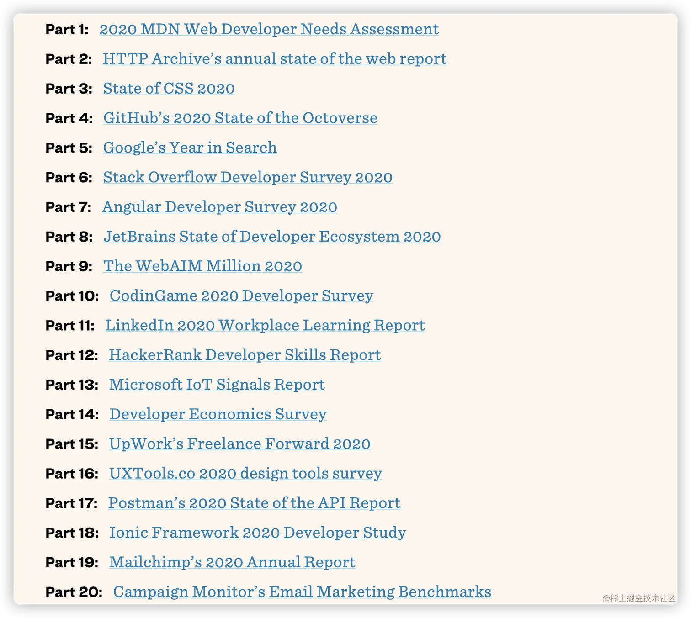Follow the Microsoft IoT Signals Report link

pyautogui.click(x=217, y=385)
